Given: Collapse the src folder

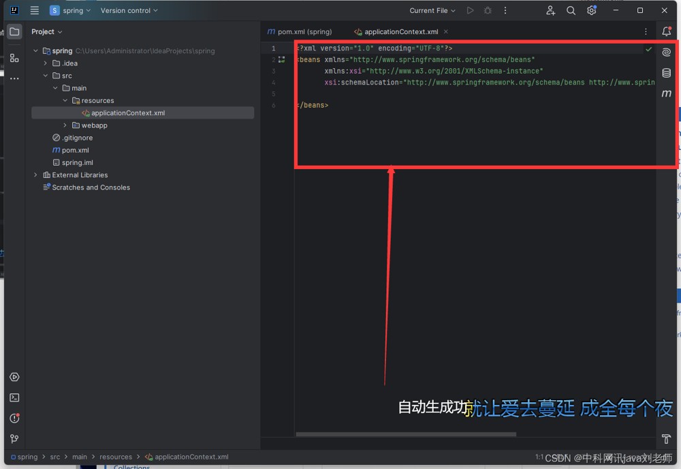Looking at the screenshot, I should coord(45,76).
